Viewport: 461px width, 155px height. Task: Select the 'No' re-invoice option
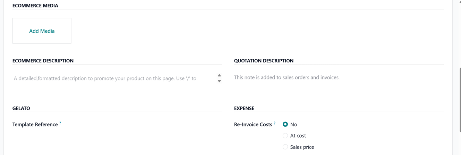[x=285, y=124]
